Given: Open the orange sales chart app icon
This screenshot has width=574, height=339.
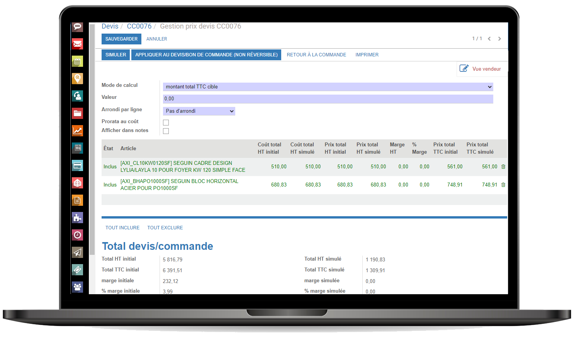Looking at the screenshot, I should pyautogui.click(x=77, y=131).
